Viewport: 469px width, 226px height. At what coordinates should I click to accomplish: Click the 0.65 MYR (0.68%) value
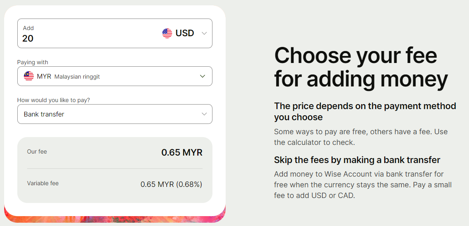(x=171, y=184)
